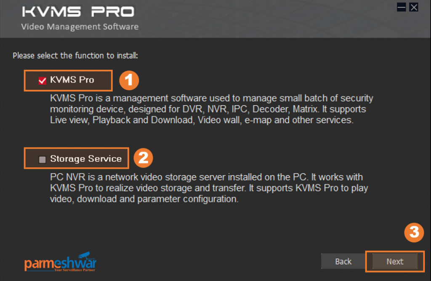
Task: Click the Video Management Software subtitle
Action: pos(80,27)
